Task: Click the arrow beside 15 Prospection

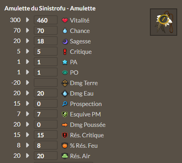Action: 28,103
